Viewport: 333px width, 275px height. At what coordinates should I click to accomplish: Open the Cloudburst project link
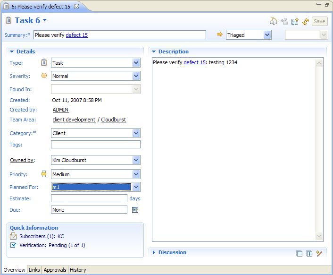(x=114, y=120)
